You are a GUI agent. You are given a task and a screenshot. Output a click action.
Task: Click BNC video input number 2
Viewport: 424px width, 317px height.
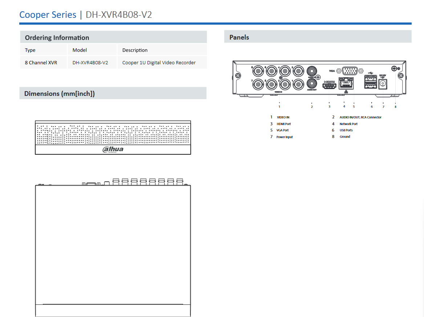click(298, 71)
